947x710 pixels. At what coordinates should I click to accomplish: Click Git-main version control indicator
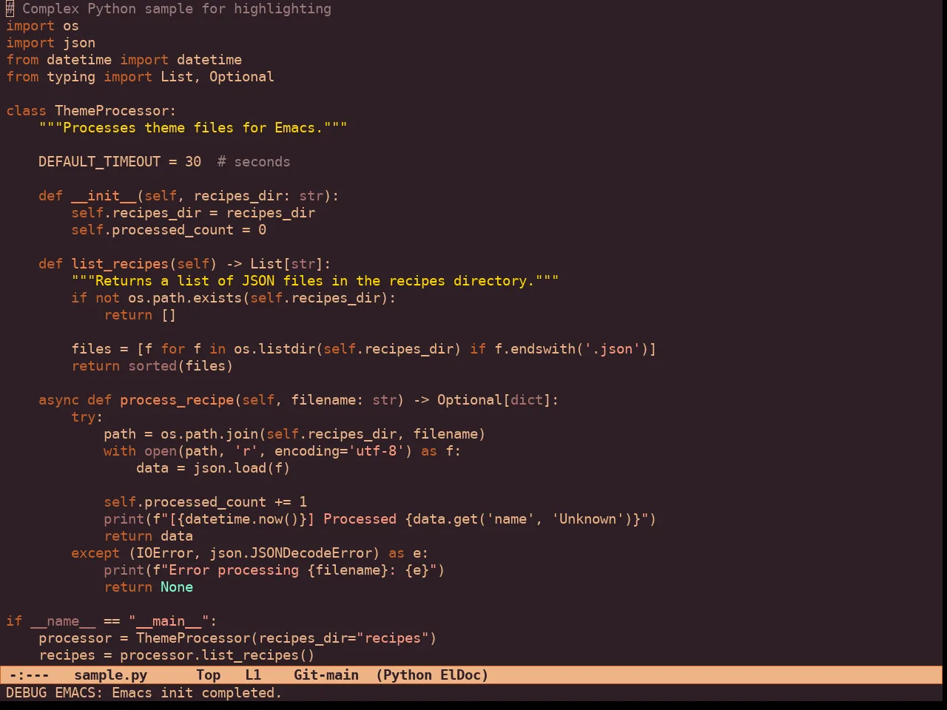click(326, 675)
